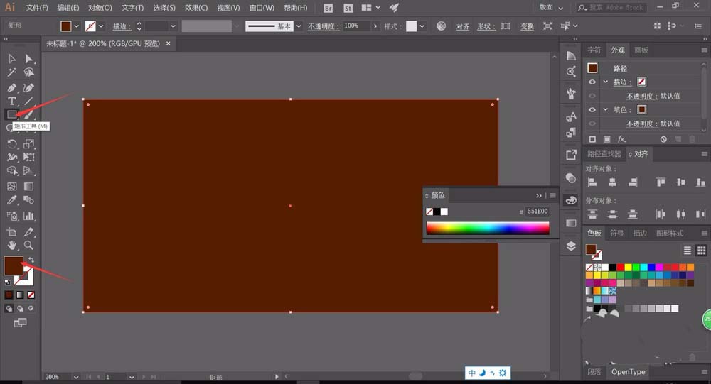Pick the Gradient tool
The width and height of the screenshot is (711, 384).
click(x=28, y=187)
